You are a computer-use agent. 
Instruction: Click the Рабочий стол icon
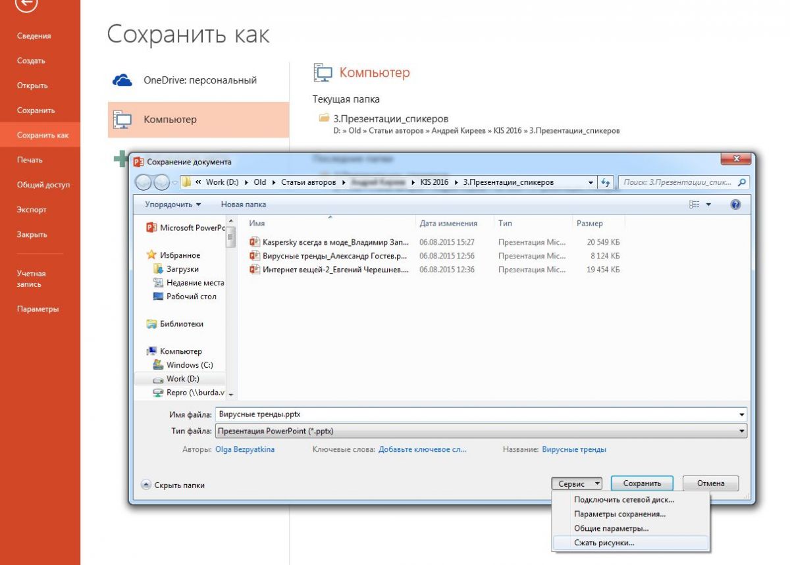[x=158, y=296]
